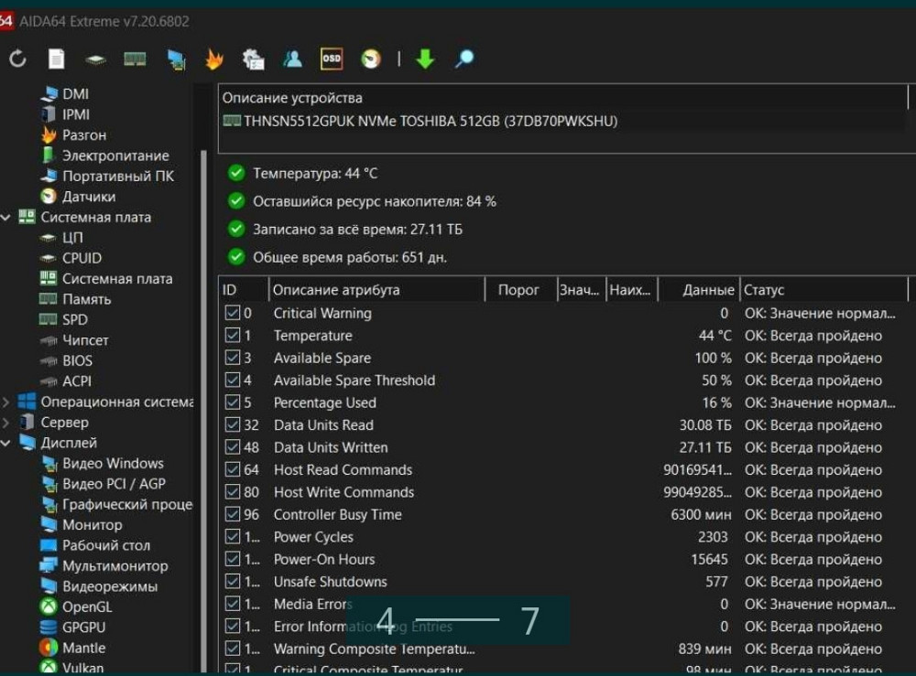Toggle the Available Spare Threshold checkbox
Screen dimensions: 916x676
pos(232,381)
